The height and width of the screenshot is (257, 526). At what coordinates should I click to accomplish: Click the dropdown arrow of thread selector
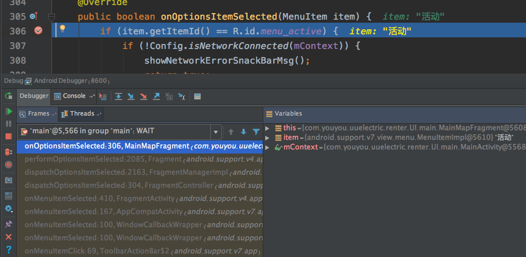(216, 132)
